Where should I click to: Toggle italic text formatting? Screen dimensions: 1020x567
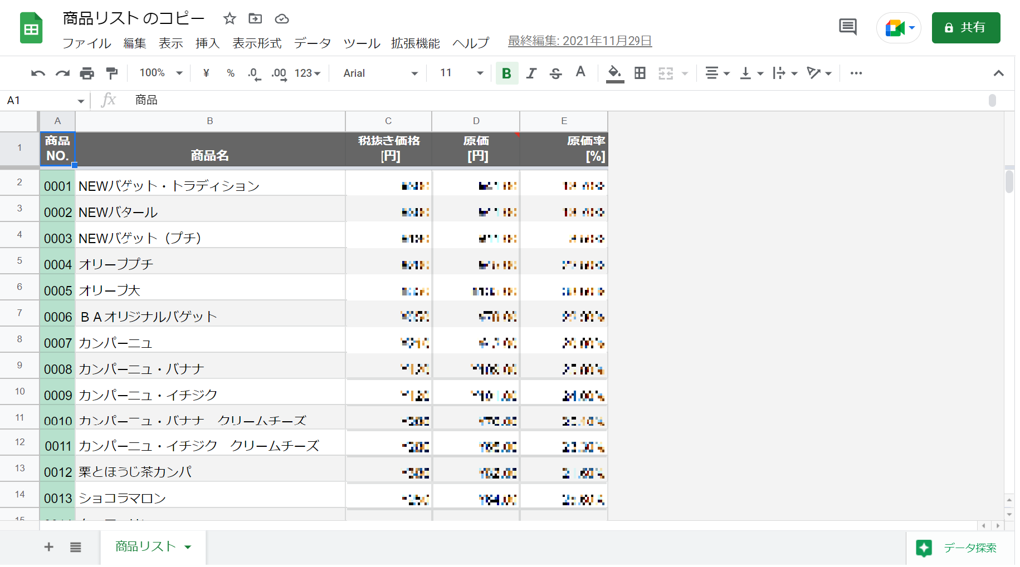tap(531, 73)
